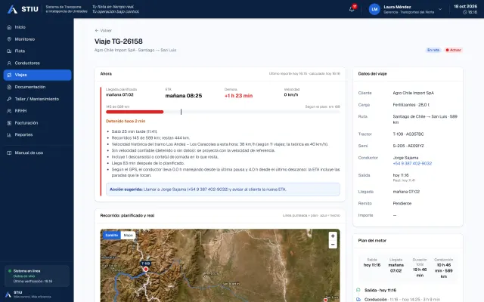Click bullet Recorridos 145 de 589 km
Viewport: 484px width, 302px height.
(x=150, y=137)
